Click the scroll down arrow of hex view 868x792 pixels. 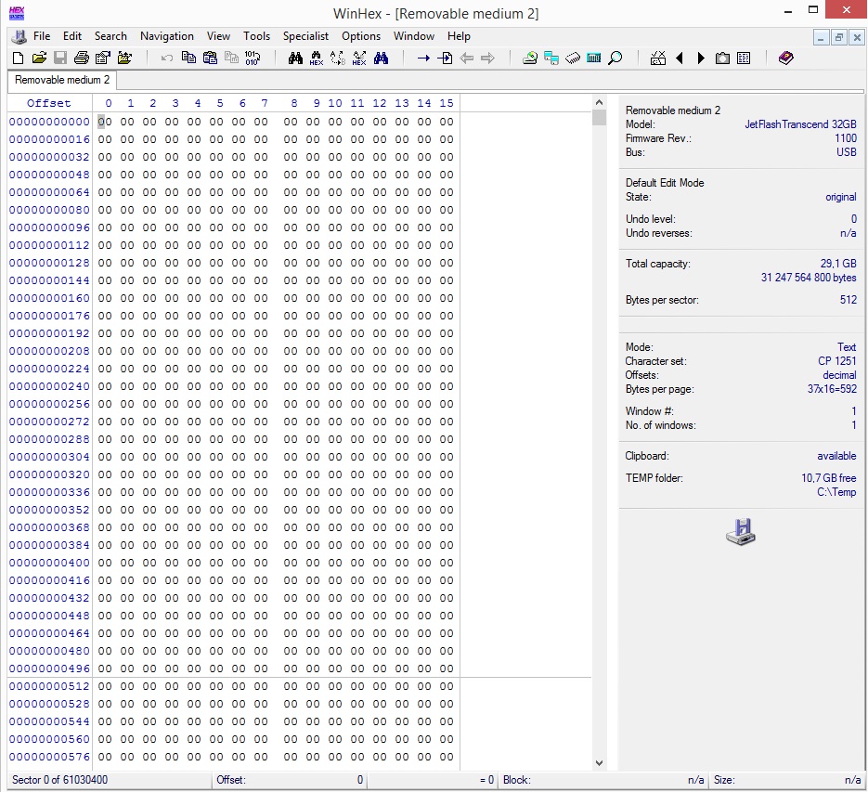tap(599, 762)
